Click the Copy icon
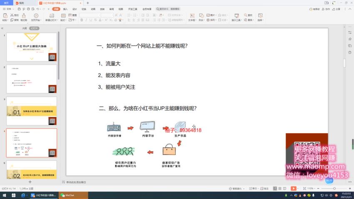The height and width of the screenshot is (199, 354). (12, 20)
